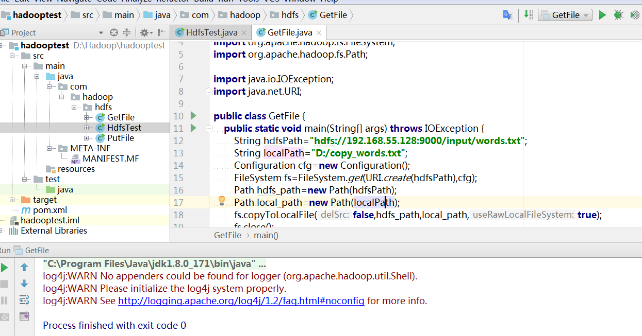
Task: Click the Google Translate toolbar icon
Action: pyautogui.click(x=507, y=15)
